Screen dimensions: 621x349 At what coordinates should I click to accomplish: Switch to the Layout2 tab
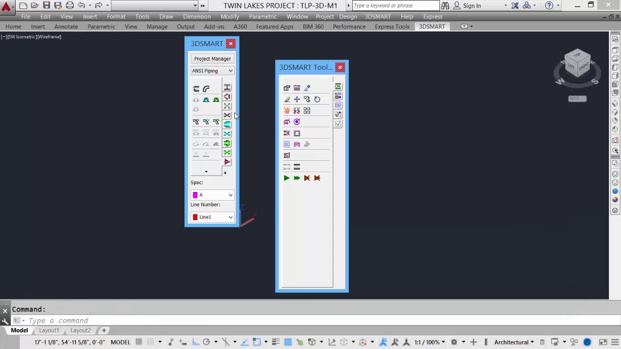pyautogui.click(x=81, y=331)
